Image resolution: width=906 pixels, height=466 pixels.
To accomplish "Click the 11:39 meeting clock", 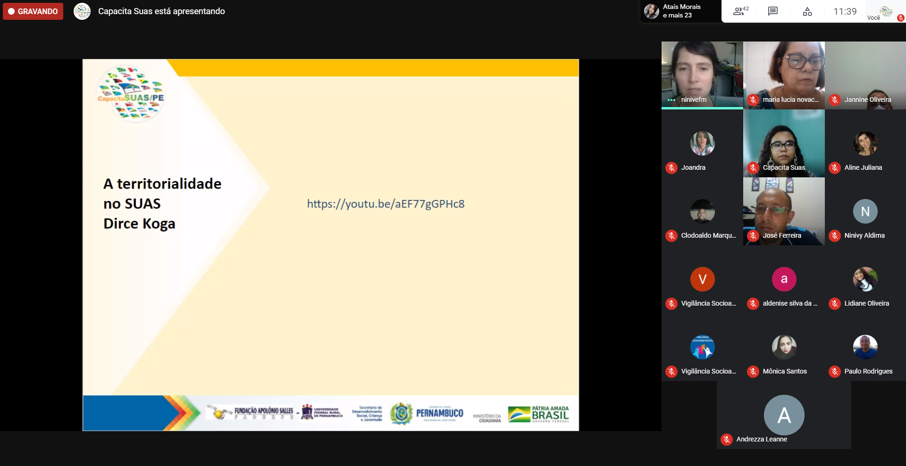I will tap(845, 11).
